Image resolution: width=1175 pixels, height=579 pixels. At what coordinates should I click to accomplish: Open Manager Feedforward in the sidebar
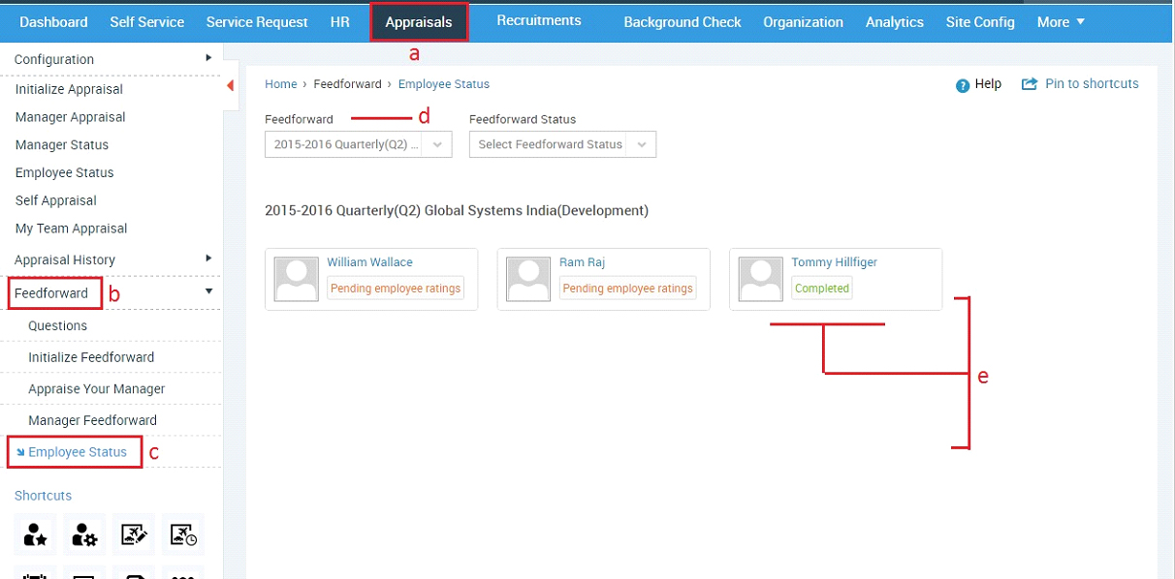(x=92, y=421)
